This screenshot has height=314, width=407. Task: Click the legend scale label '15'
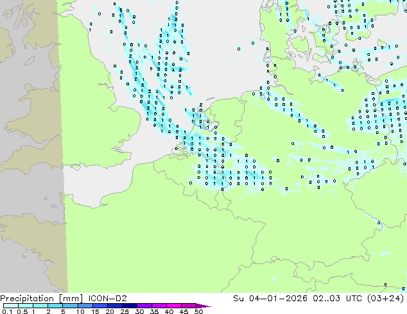tap(95, 311)
